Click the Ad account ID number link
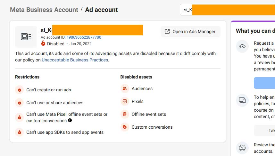 tap(84, 37)
